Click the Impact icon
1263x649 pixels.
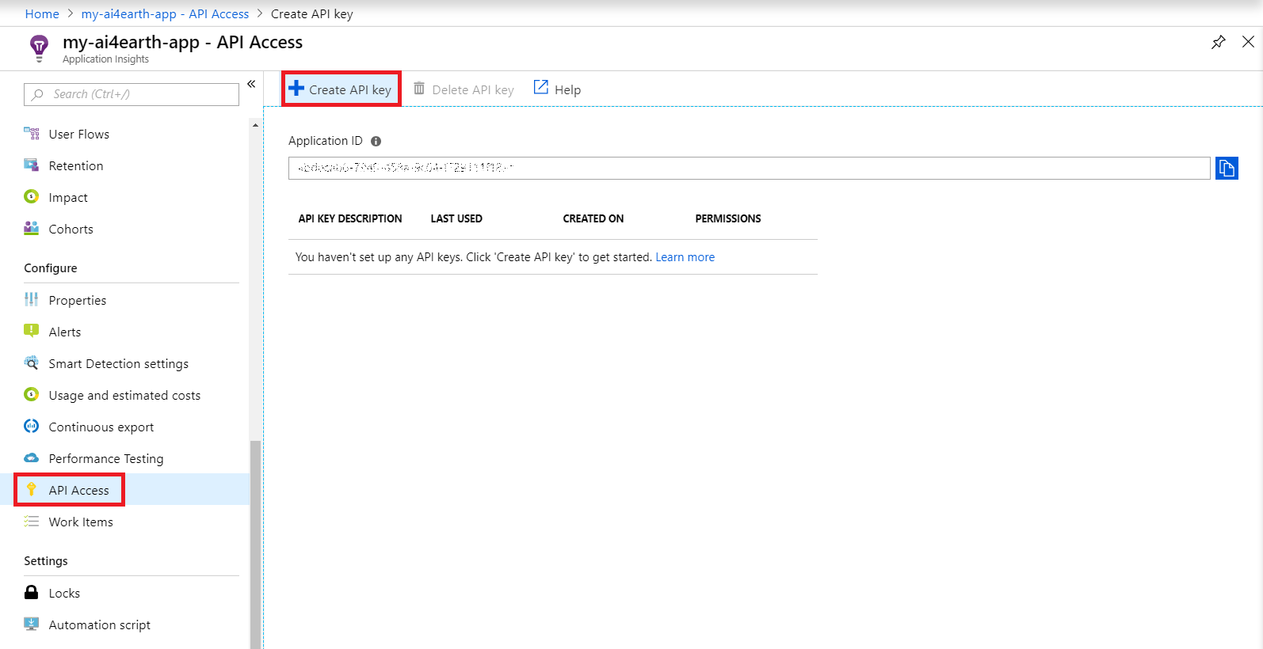[32, 197]
